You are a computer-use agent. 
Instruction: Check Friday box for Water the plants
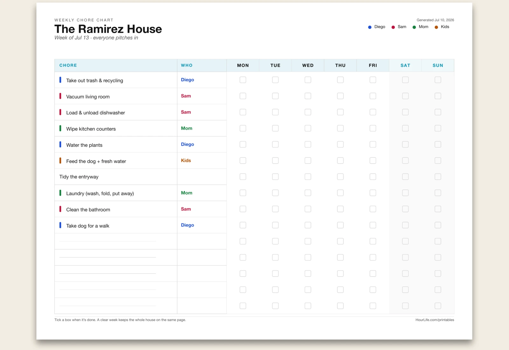(373, 144)
